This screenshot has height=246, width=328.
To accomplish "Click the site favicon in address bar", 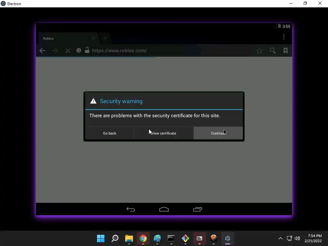I will [x=79, y=50].
